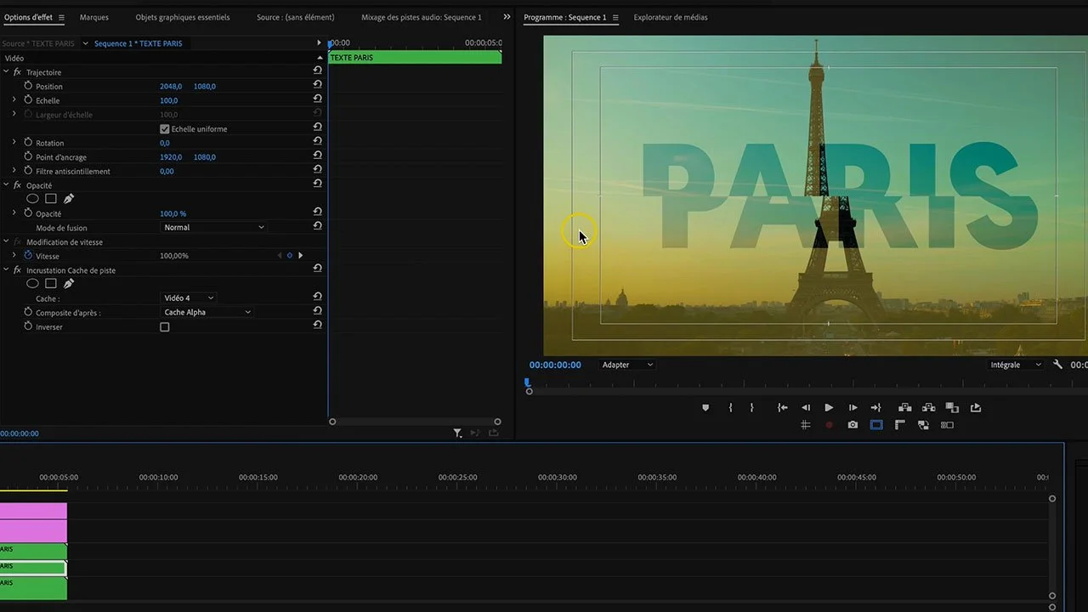Select rectangle mask under Incrustation Cache de piste
This screenshot has height=612, width=1088.
51,284
